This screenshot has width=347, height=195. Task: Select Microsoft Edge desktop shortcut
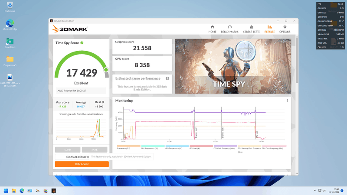tap(10, 25)
